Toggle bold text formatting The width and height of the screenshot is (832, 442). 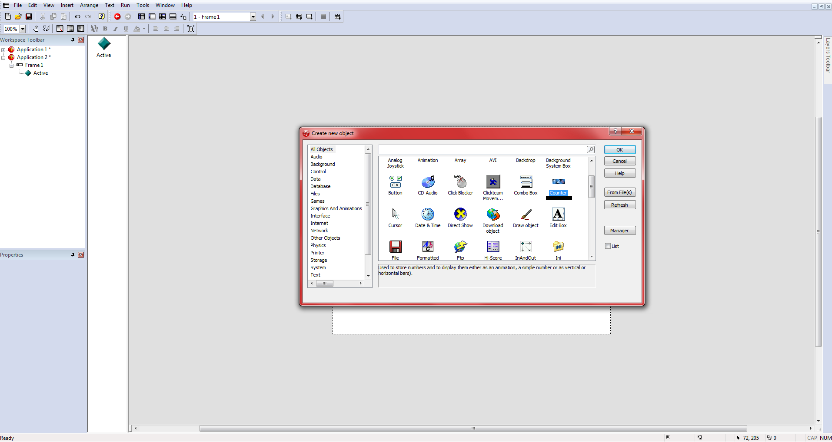pyautogui.click(x=105, y=29)
